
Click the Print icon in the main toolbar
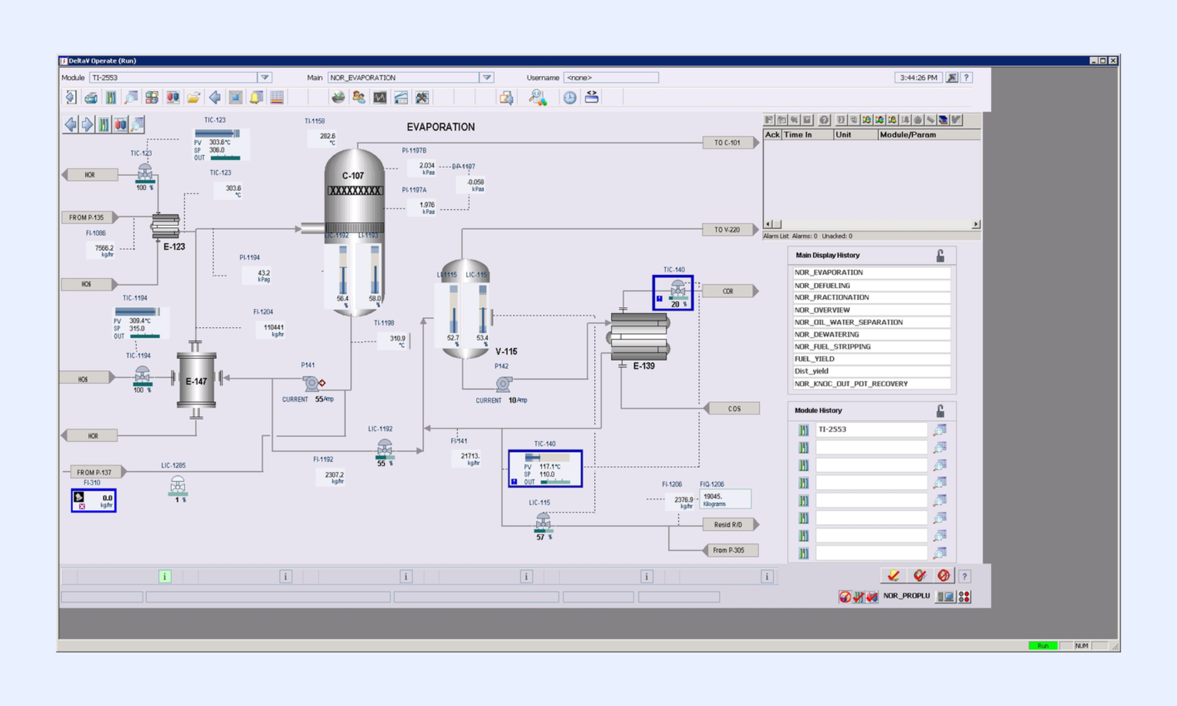click(91, 98)
